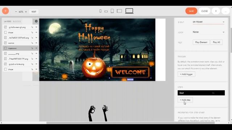
Task: Select the g-jack-o-lante.png layer row
Action: (20, 64)
